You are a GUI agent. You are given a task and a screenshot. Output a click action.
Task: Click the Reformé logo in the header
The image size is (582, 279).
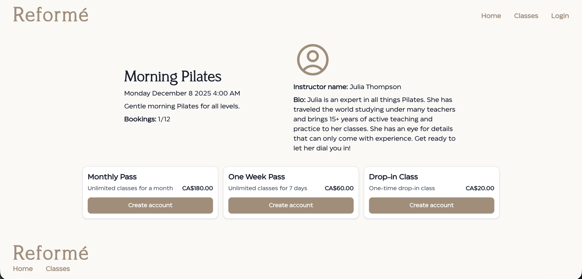coord(51,15)
